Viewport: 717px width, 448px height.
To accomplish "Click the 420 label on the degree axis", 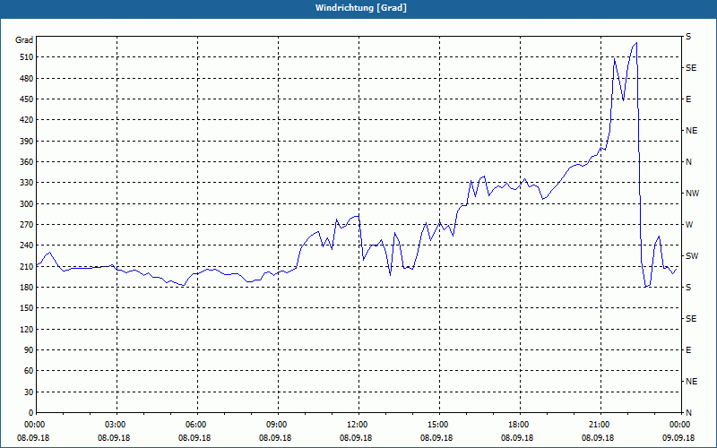I will coord(25,120).
